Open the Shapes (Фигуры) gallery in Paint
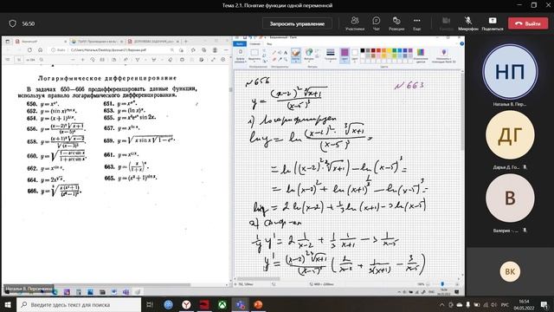 (309, 55)
